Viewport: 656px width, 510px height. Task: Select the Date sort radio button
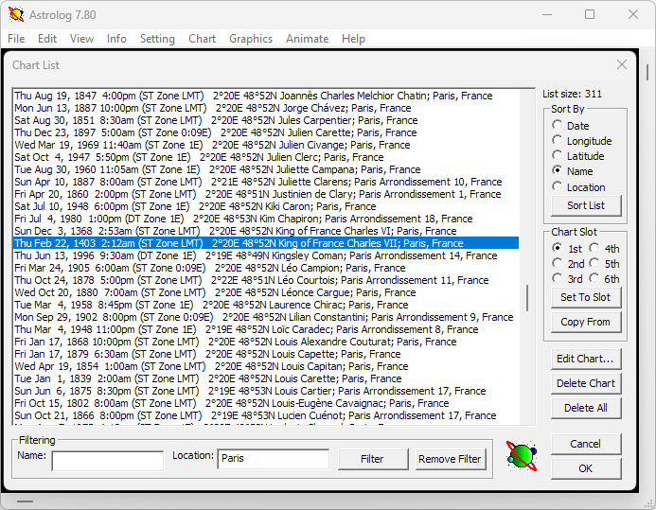[x=558, y=126]
